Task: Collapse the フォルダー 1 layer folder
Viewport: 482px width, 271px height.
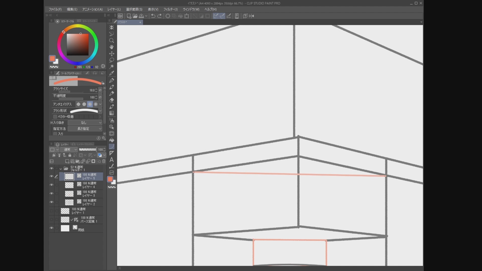Action: (x=61, y=169)
